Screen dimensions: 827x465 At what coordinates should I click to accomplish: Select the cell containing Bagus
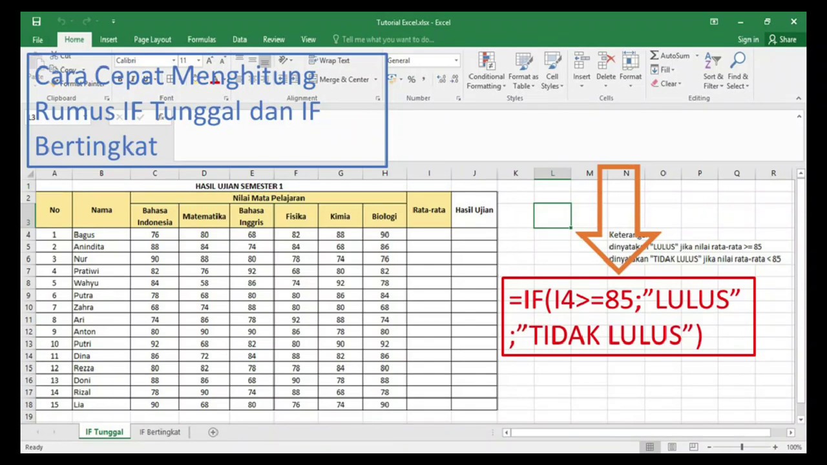[x=101, y=235]
